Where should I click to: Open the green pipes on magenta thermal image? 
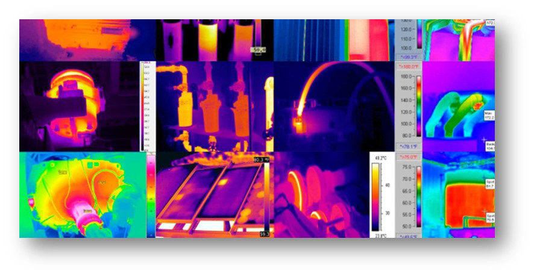click(458, 106)
